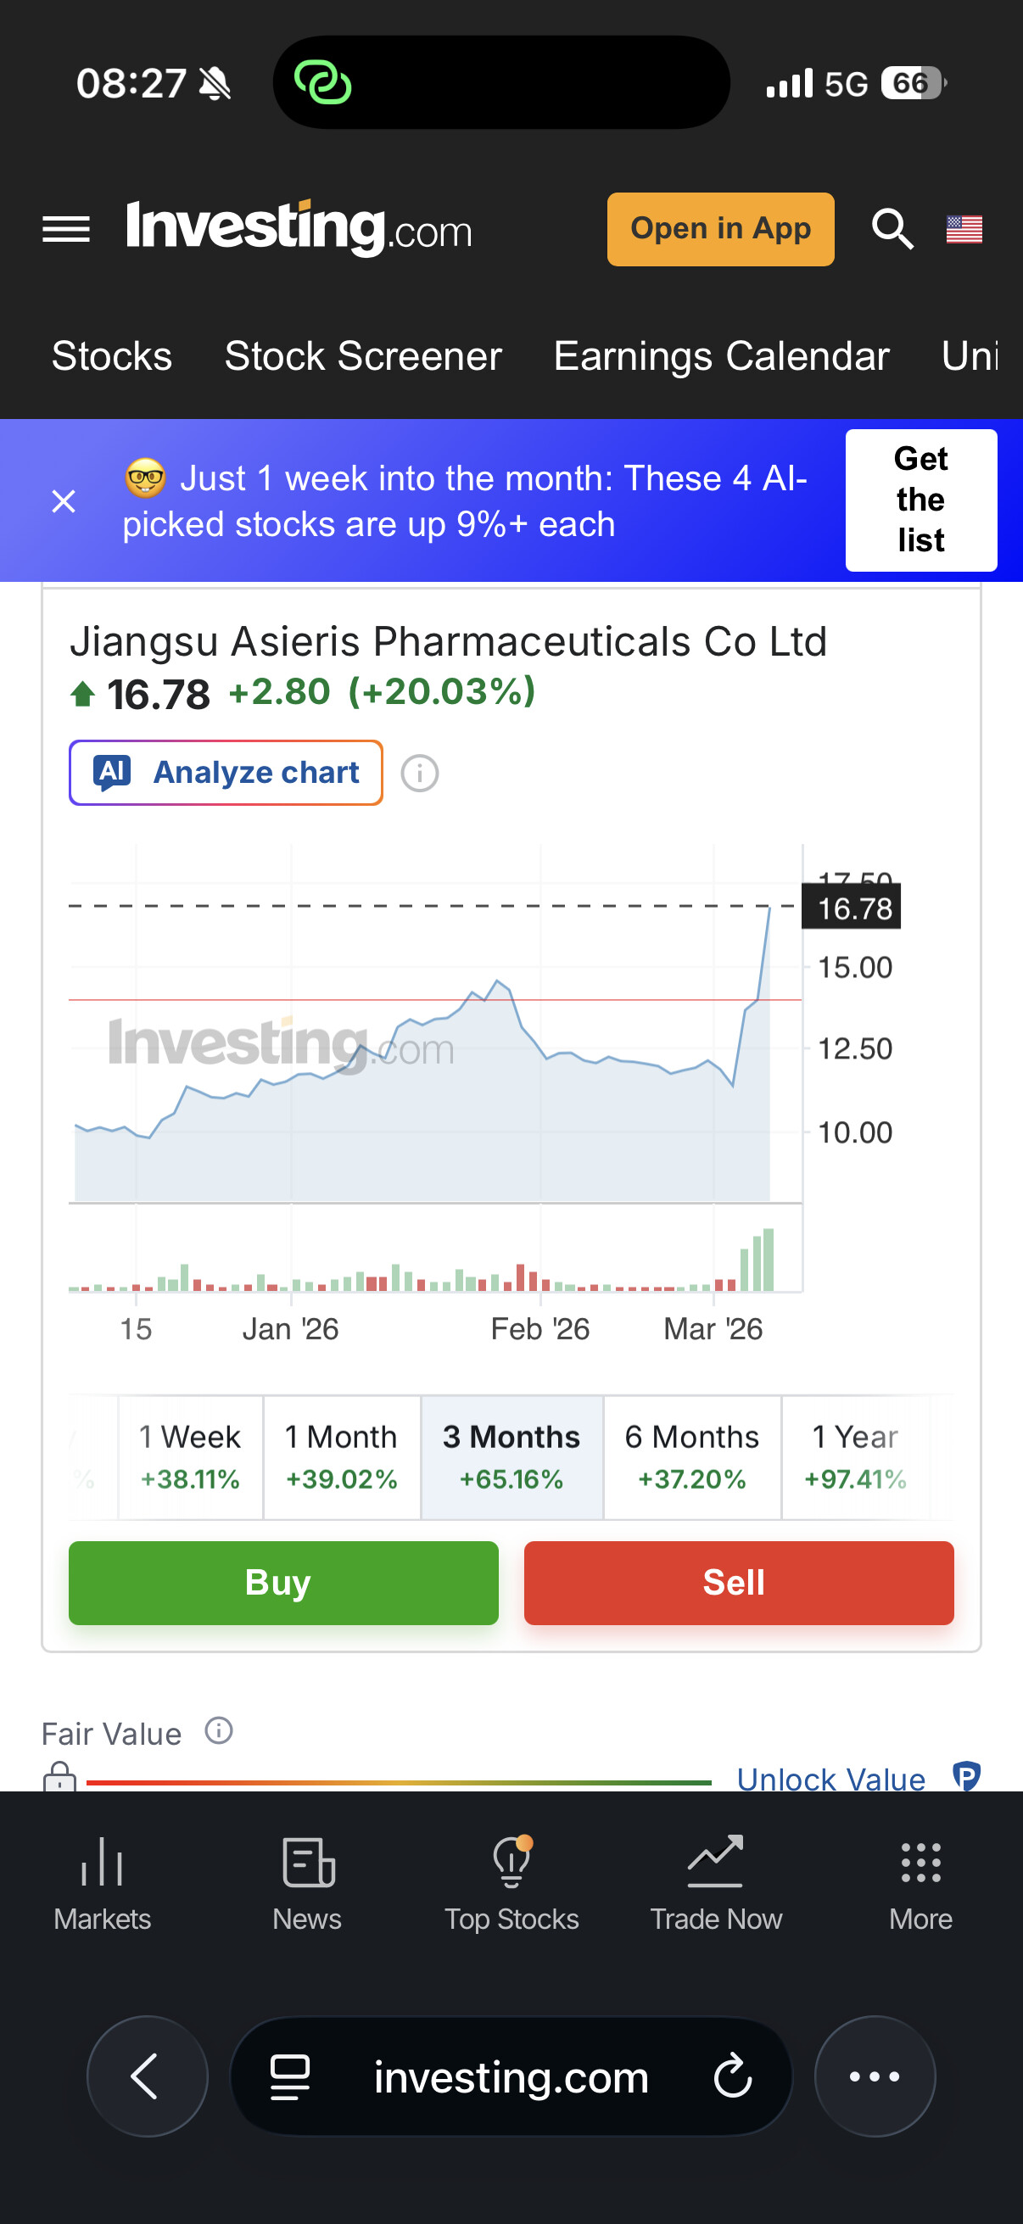
Task: Select the 6 Months range
Action: point(691,1456)
